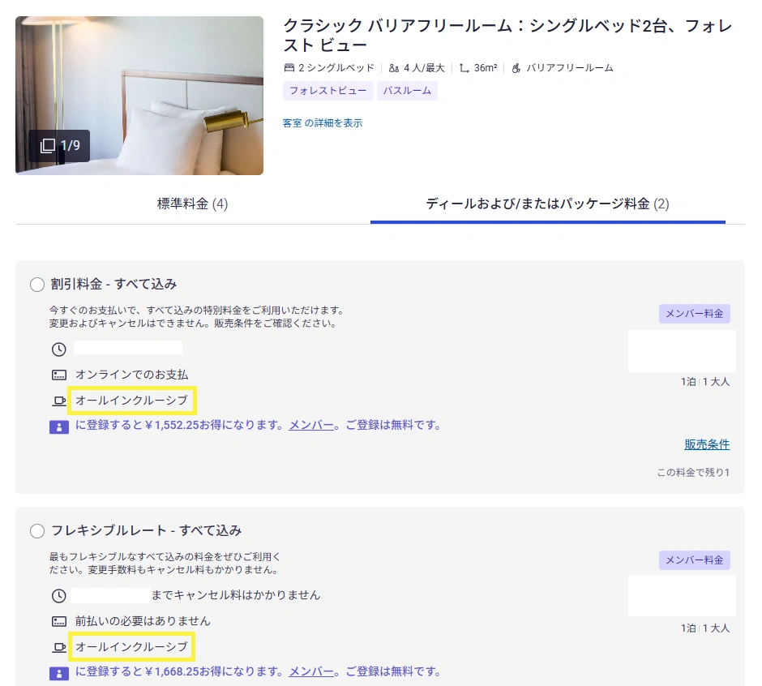The image size is (762, 686).
Task: Open the 販売条件 link
Action: (707, 444)
